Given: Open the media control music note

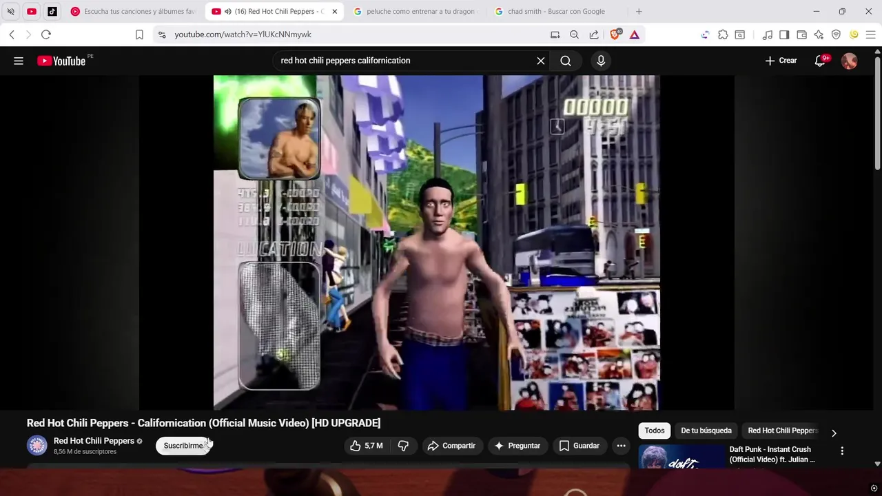Looking at the screenshot, I should tap(768, 34).
